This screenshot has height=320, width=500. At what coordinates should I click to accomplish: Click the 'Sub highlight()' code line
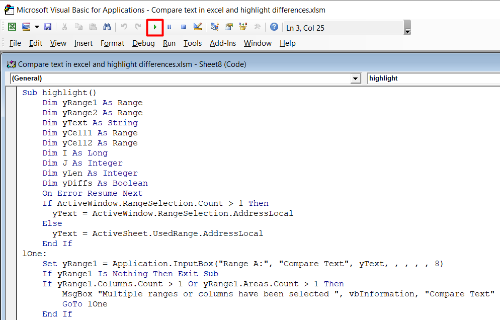[59, 93]
